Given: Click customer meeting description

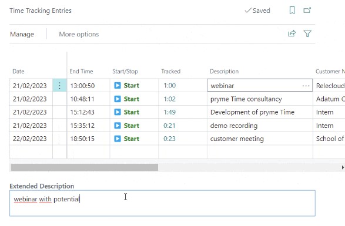Looking at the screenshot, I should point(237,139).
